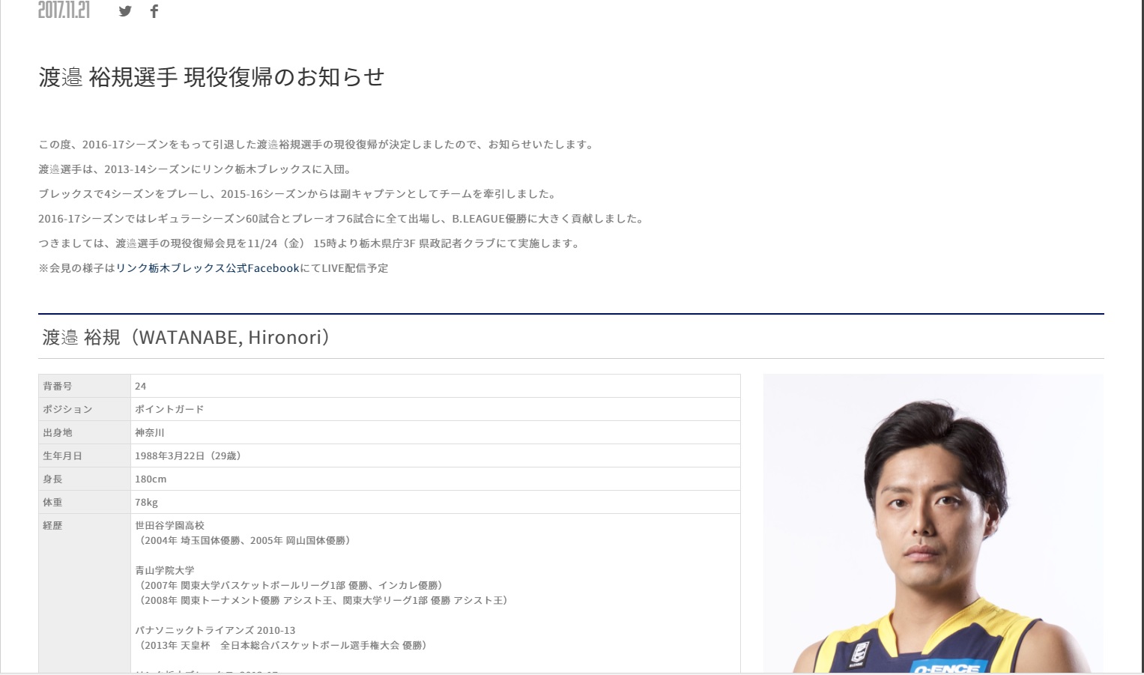Select the 体重 label cell
The height and width of the screenshot is (675, 1144).
[85, 502]
